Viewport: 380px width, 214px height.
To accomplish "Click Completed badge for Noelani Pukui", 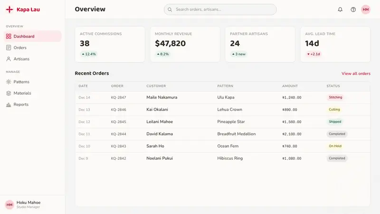I will click(337, 158).
